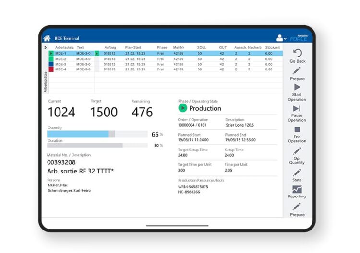360x253 pixels.
Task: Start Operation using the play icon
Action: point(297,87)
